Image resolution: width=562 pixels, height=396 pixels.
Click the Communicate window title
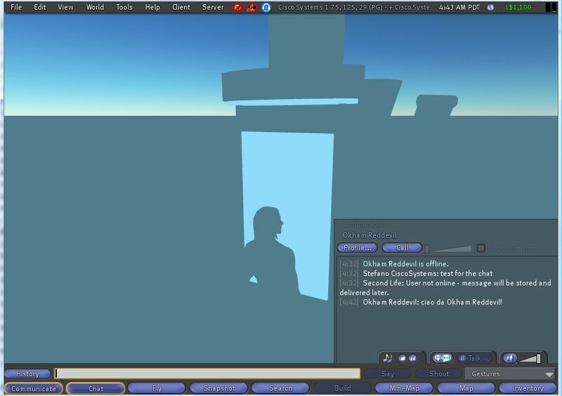pyautogui.click(x=364, y=225)
